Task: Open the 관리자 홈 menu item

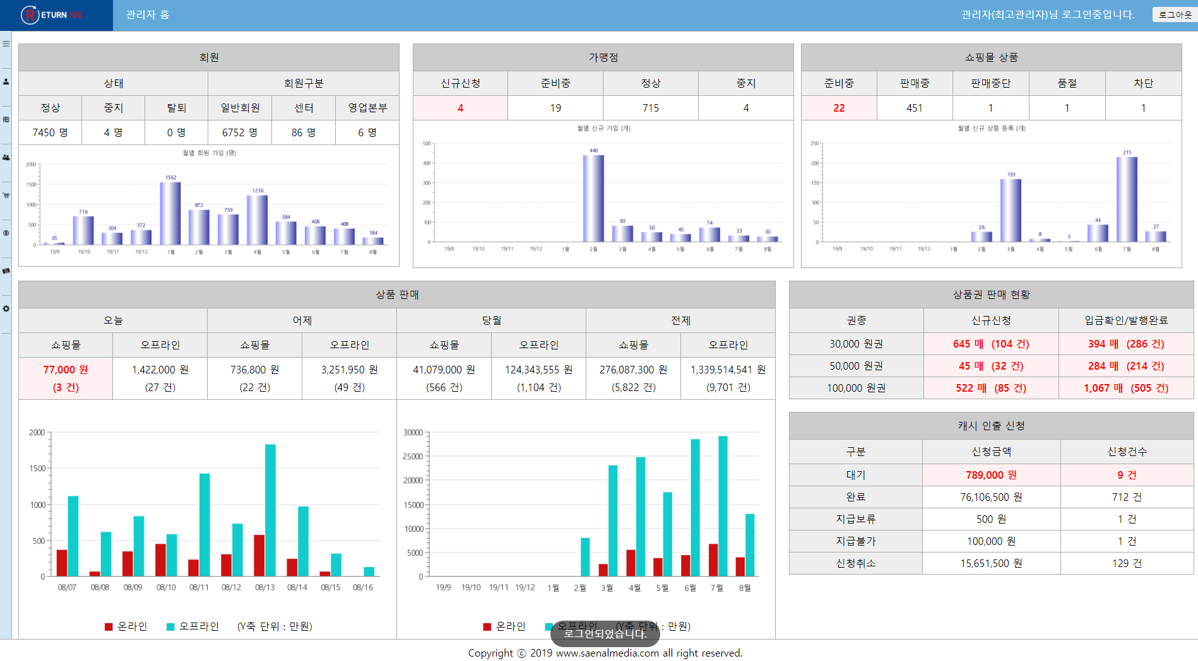Action: pos(148,15)
